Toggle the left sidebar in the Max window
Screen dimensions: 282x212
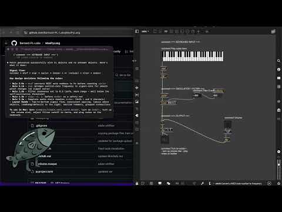point(137,31)
